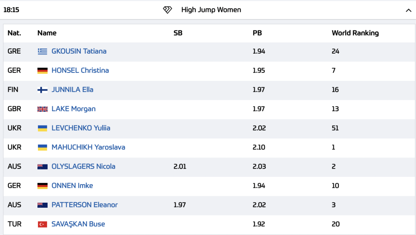Open GKOUSIN Tatiana athlete profile
The height and width of the screenshot is (235, 416).
click(x=79, y=51)
